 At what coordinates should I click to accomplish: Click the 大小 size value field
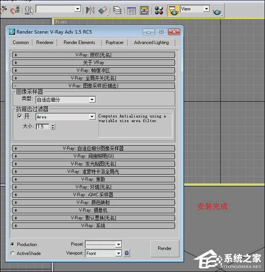pos(43,127)
